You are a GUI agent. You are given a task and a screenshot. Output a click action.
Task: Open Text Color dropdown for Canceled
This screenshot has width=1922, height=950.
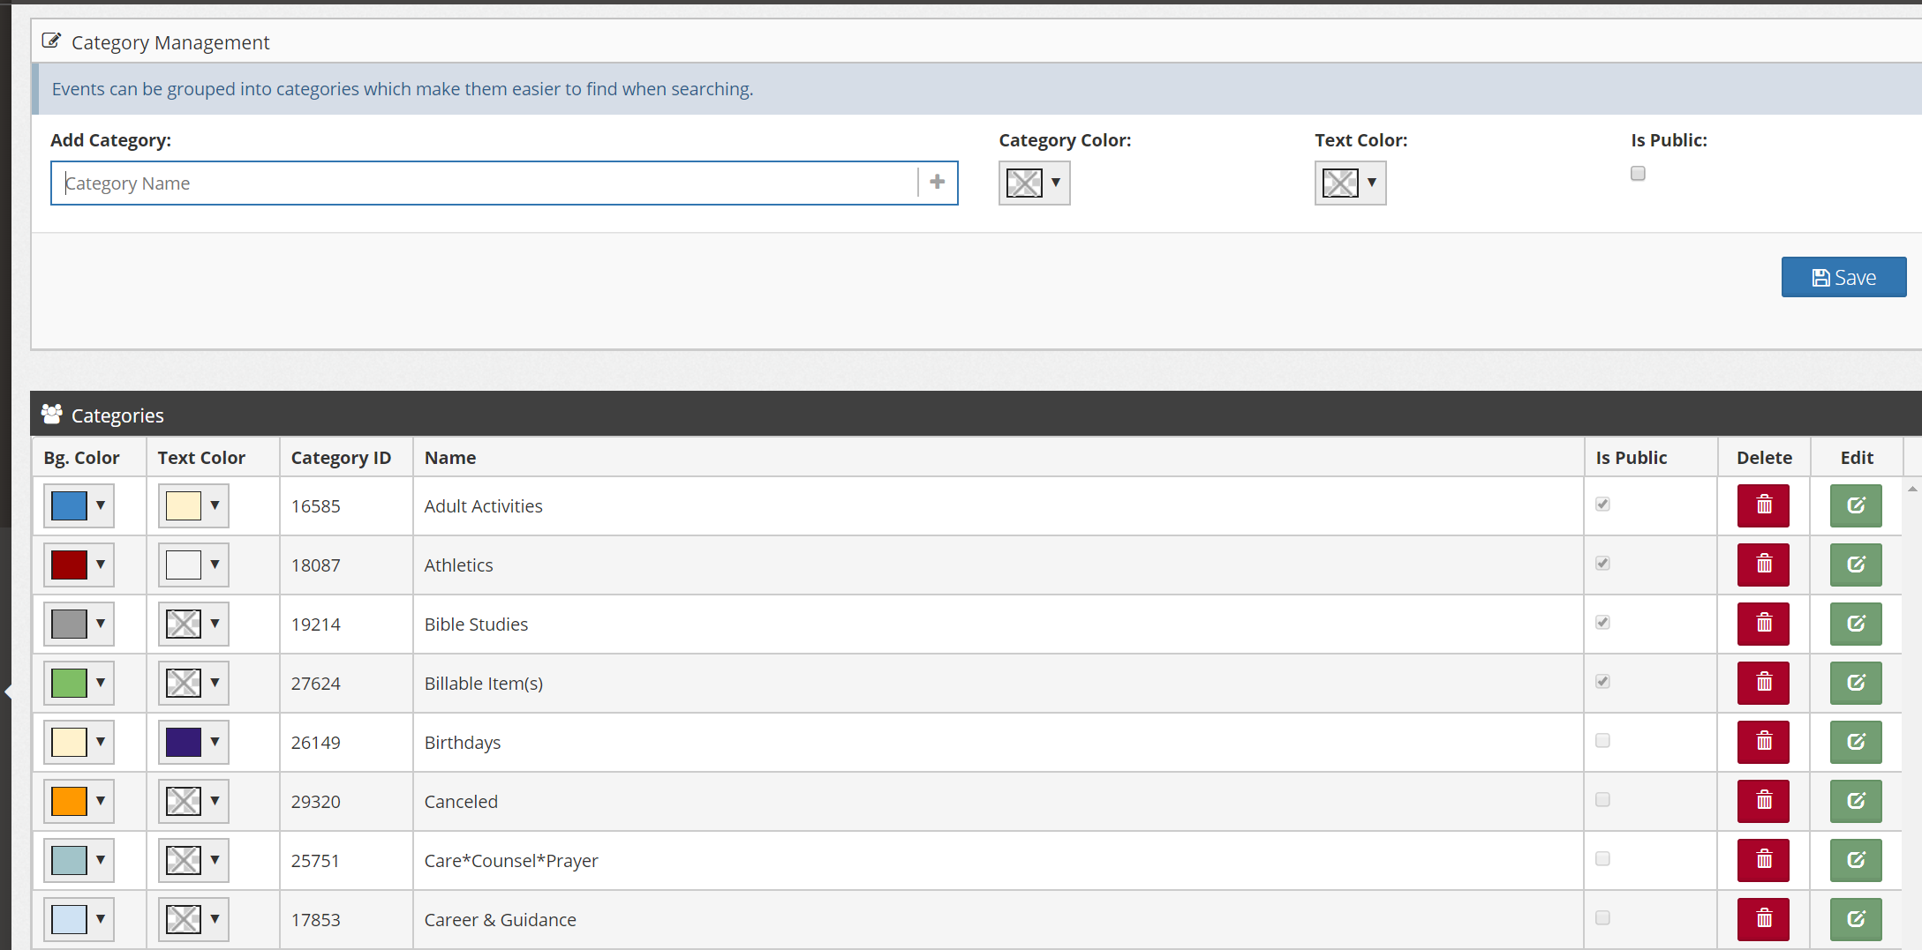tap(193, 801)
